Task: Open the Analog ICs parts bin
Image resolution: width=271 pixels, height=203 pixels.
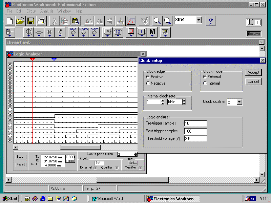Action: (x=73, y=32)
